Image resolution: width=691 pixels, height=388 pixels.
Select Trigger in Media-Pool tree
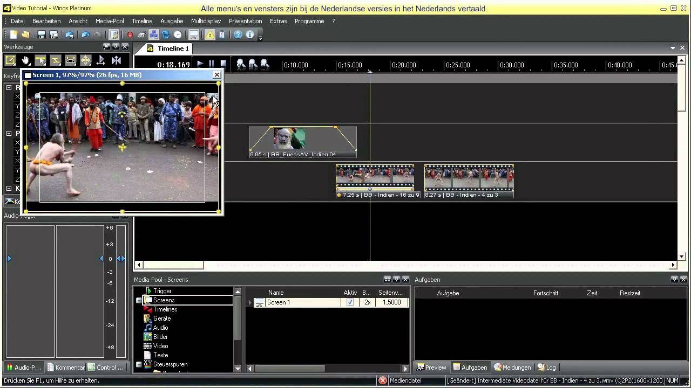(x=162, y=291)
